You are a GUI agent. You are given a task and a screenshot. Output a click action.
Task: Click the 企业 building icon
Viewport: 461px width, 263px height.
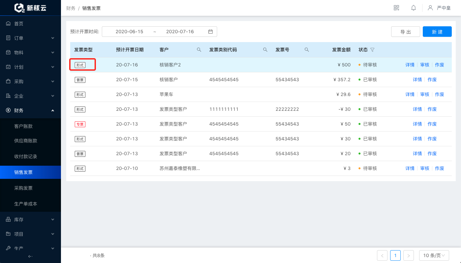coord(9,96)
